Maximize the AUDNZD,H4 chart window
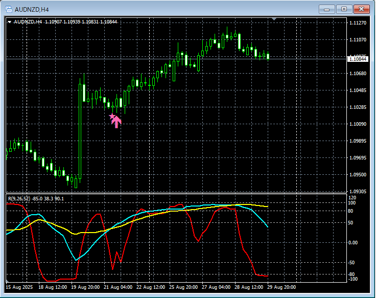The width and height of the screenshot is (376, 298). [x=344, y=9]
